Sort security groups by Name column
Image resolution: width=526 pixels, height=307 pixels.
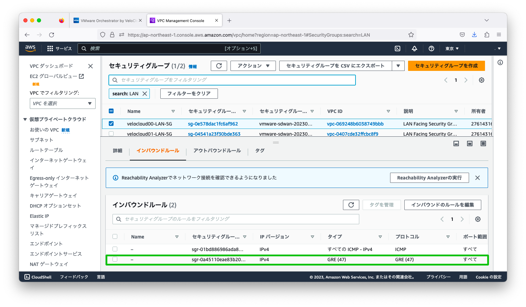point(173,111)
